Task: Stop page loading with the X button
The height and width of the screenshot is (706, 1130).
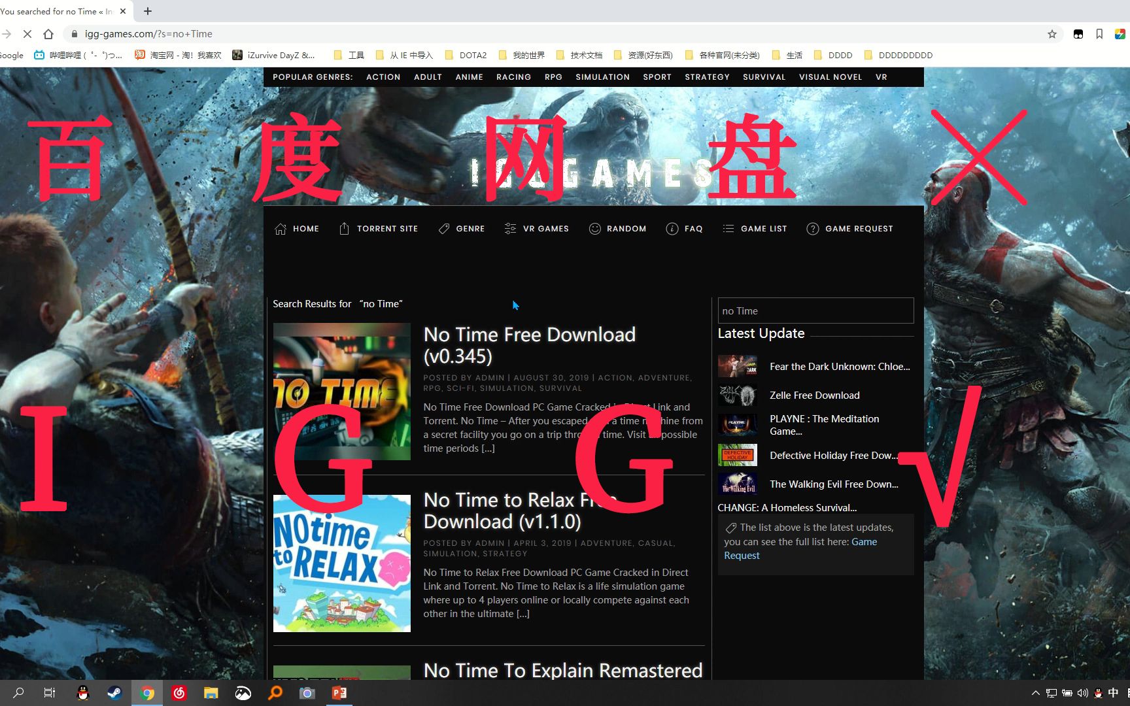Action: [x=27, y=34]
